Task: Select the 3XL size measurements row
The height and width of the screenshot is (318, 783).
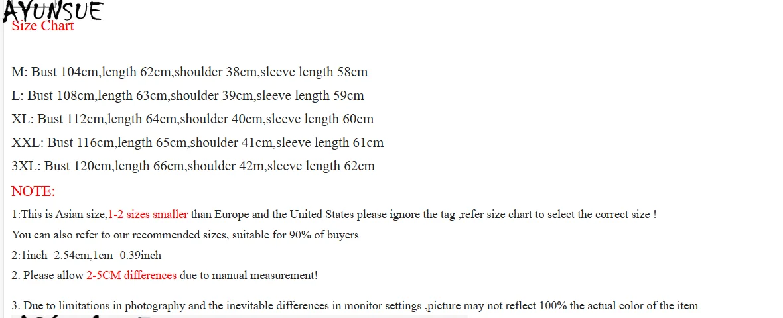Action: pyautogui.click(x=193, y=166)
